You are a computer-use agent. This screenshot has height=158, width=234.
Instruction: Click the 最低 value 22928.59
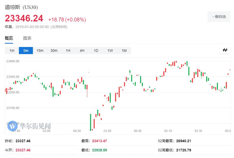coord(99,150)
